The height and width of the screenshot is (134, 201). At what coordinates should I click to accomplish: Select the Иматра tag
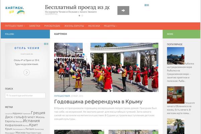pos(19,121)
